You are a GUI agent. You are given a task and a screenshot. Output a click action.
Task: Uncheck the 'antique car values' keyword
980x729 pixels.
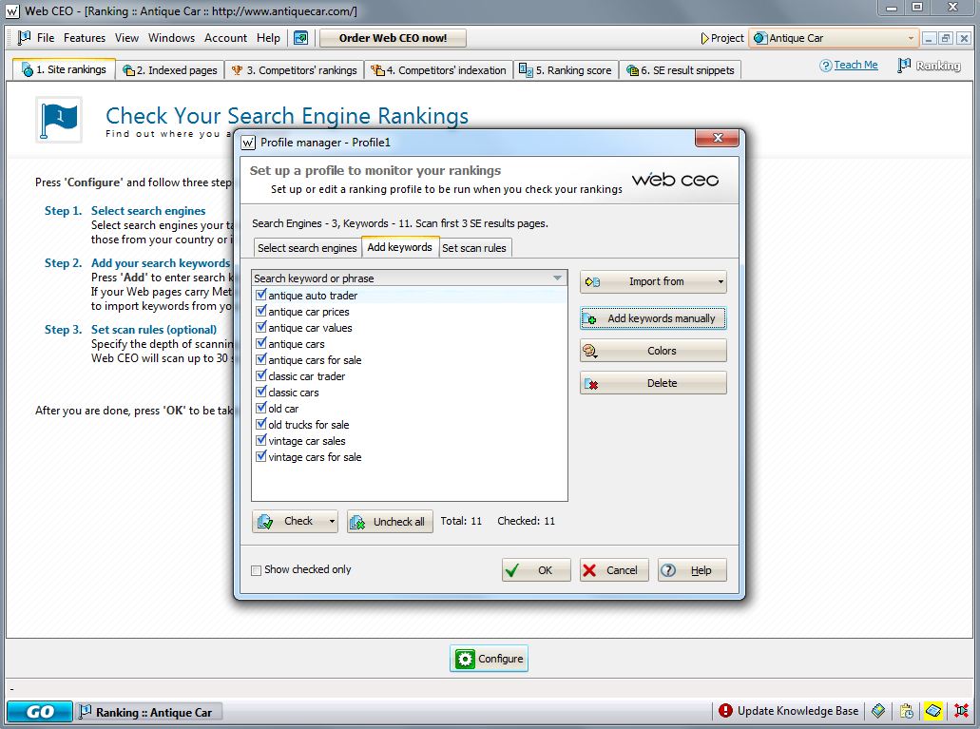[261, 327]
